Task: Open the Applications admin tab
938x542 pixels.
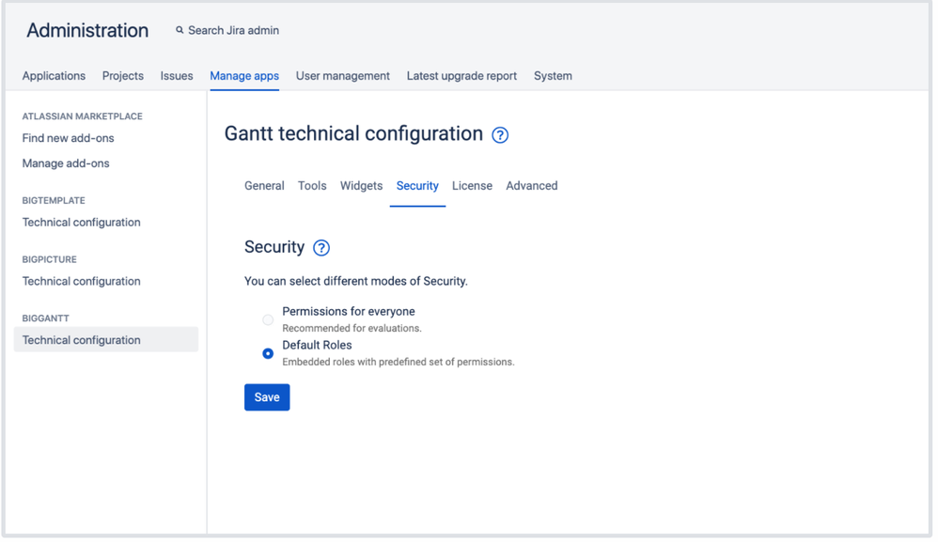Action: pos(54,76)
